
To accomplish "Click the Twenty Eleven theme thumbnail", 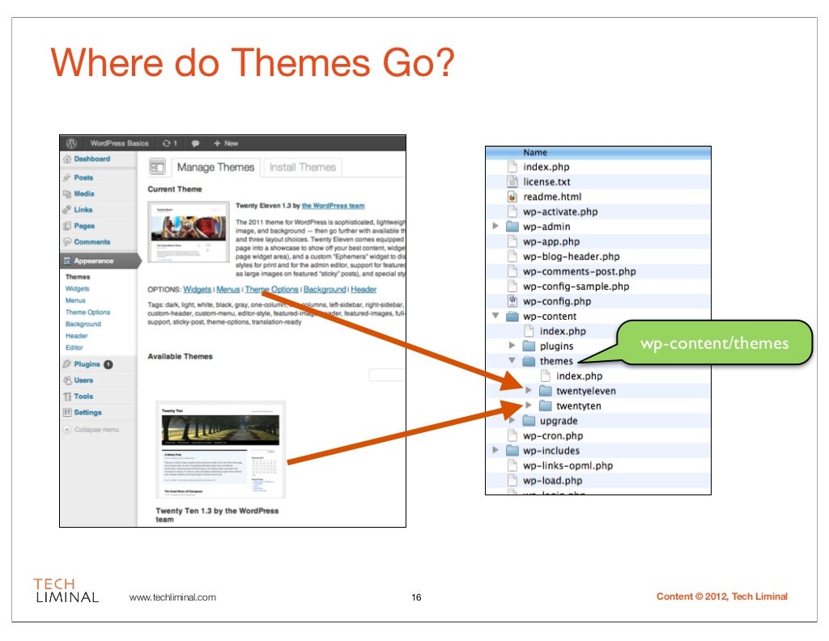I will (x=189, y=232).
